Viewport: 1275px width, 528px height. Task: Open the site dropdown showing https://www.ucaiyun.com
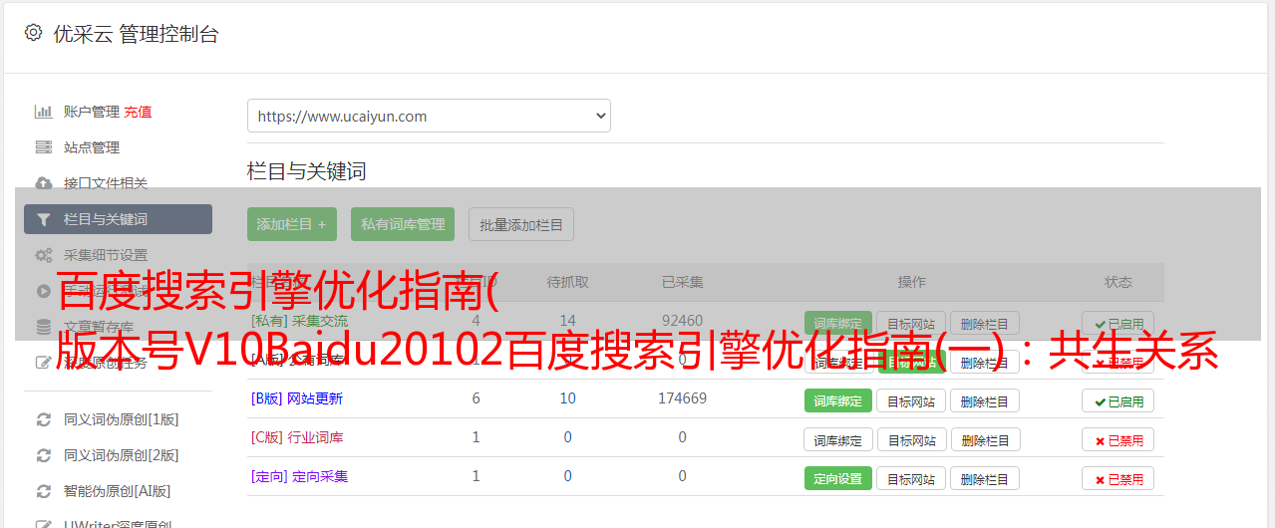coord(429,116)
